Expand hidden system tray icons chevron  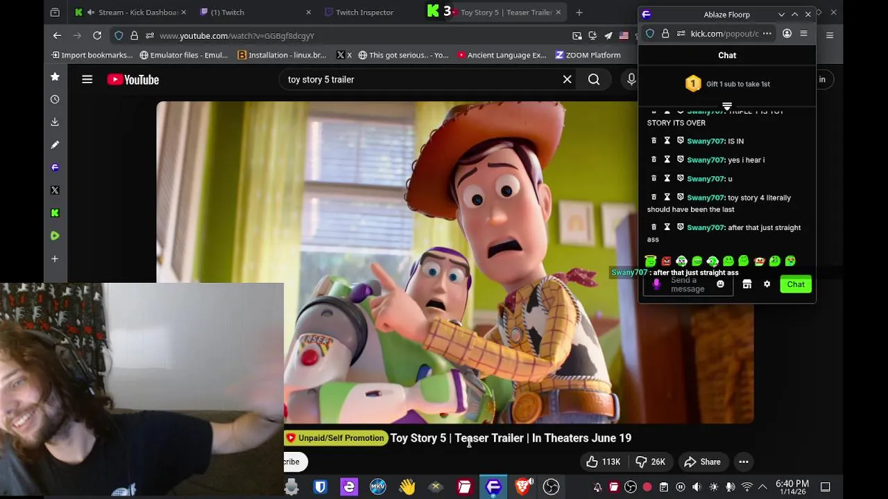(762, 487)
